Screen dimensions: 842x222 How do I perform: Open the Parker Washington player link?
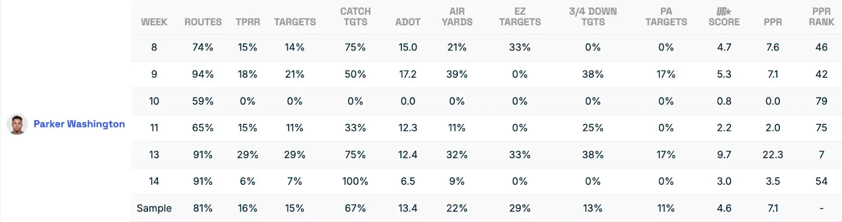pyautogui.click(x=79, y=124)
